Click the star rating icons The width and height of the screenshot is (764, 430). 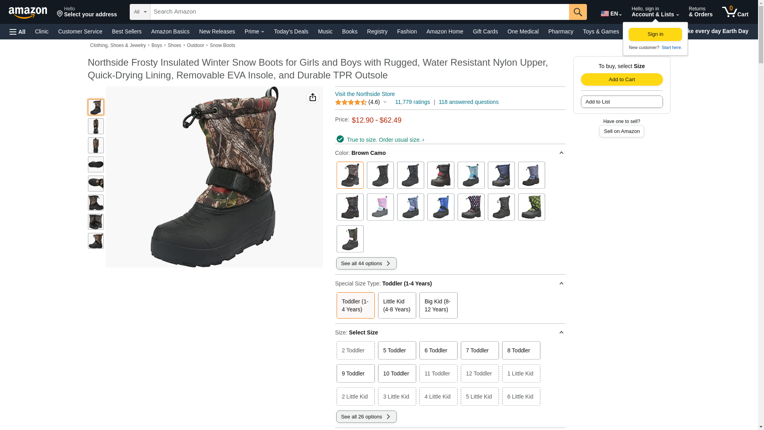click(x=351, y=102)
